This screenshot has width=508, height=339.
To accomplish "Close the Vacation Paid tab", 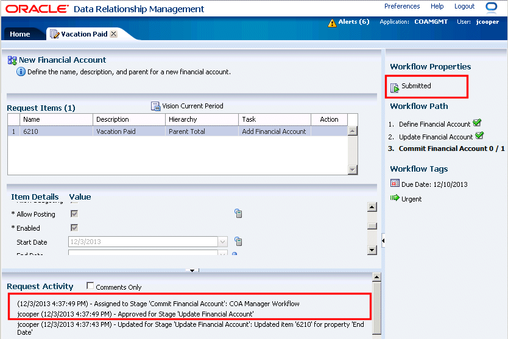I will pos(113,33).
